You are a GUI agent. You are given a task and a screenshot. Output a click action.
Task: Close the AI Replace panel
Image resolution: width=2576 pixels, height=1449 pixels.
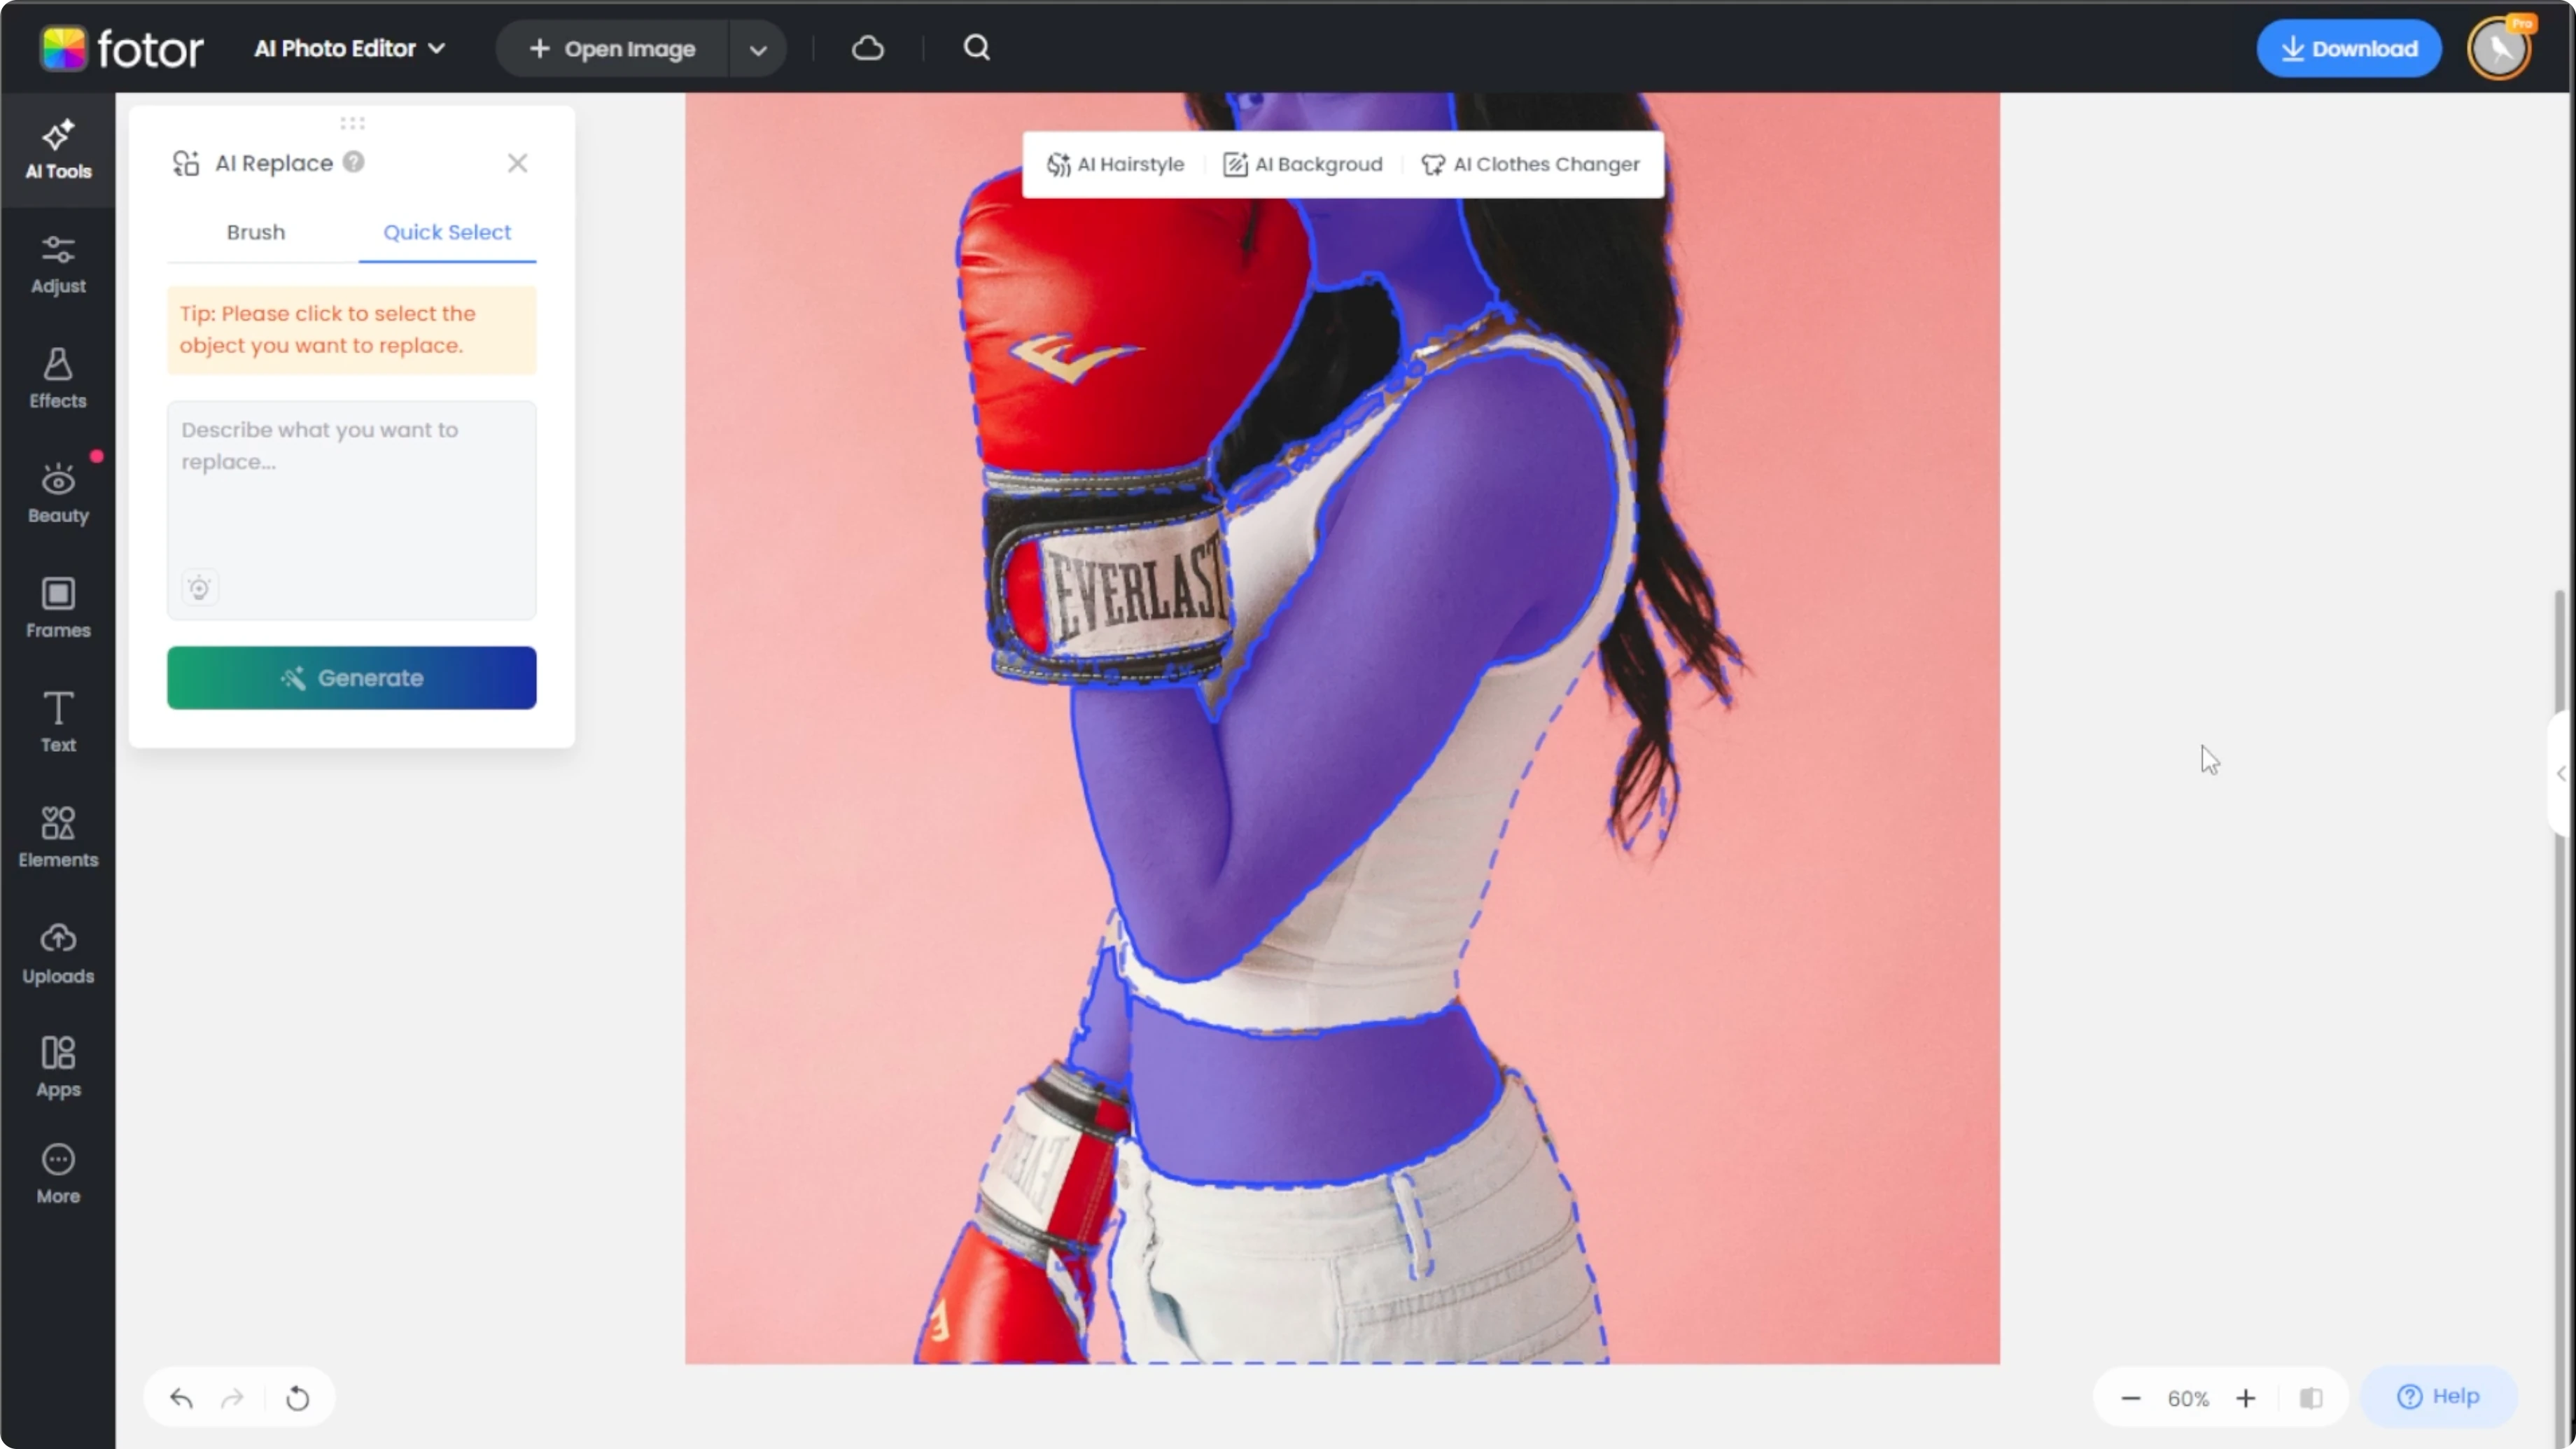coord(517,163)
